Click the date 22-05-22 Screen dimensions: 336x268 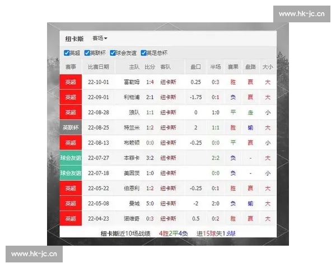[99, 188]
